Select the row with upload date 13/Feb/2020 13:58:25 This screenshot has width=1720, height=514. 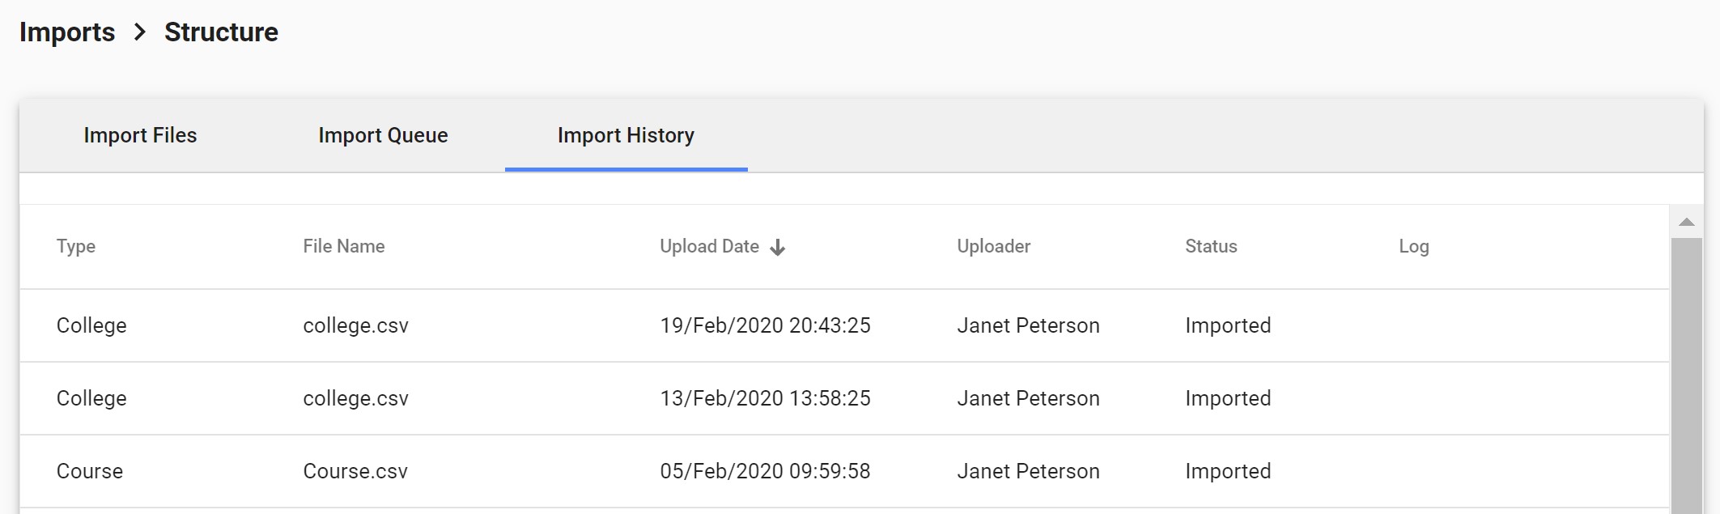tap(765, 398)
